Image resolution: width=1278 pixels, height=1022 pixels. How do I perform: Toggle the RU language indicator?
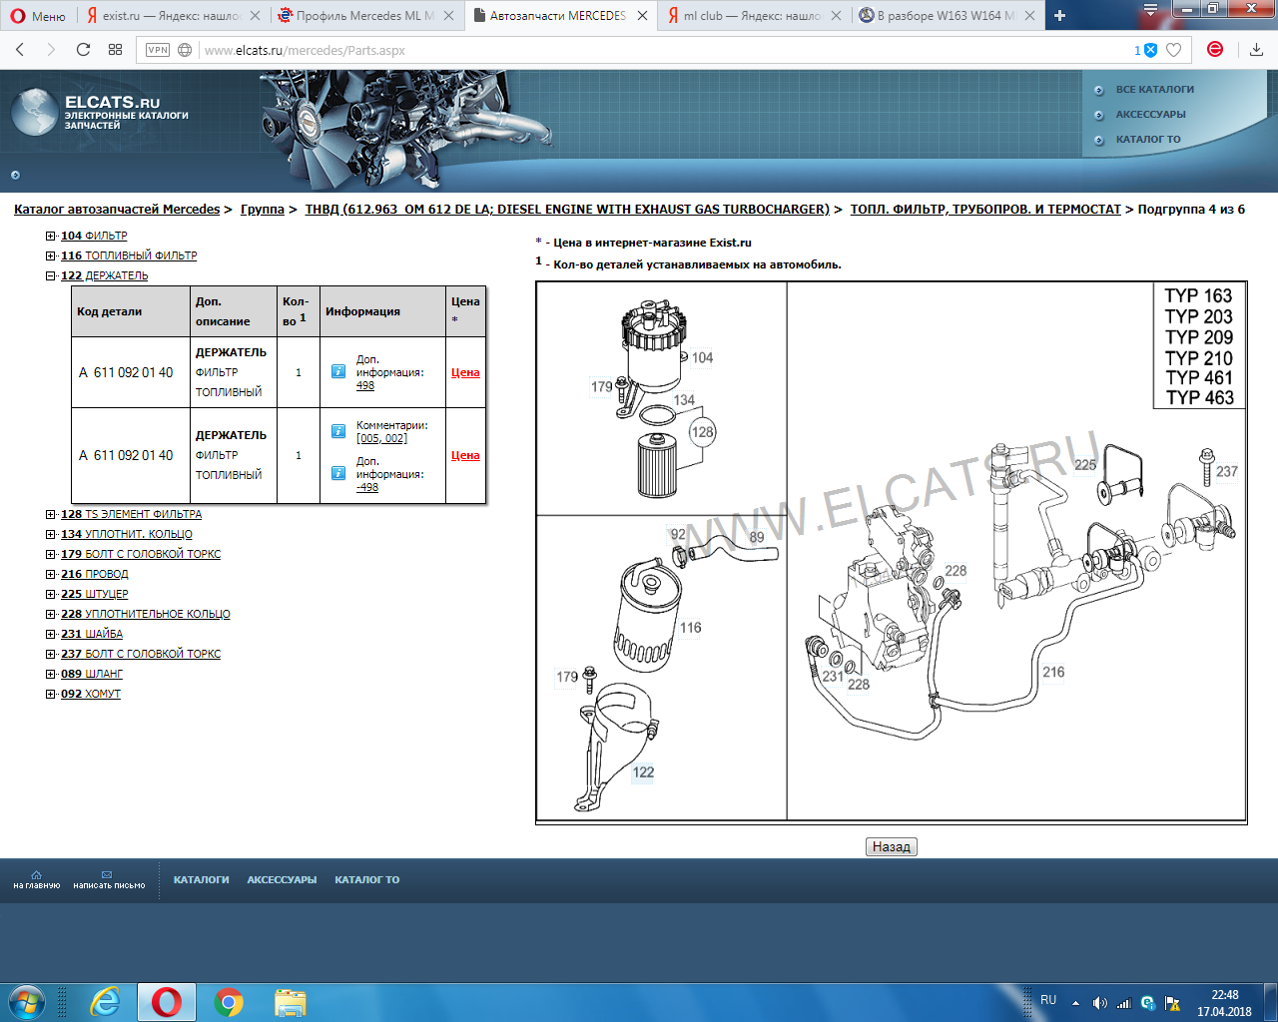pyautogui.click(x=1048, y=1000)
